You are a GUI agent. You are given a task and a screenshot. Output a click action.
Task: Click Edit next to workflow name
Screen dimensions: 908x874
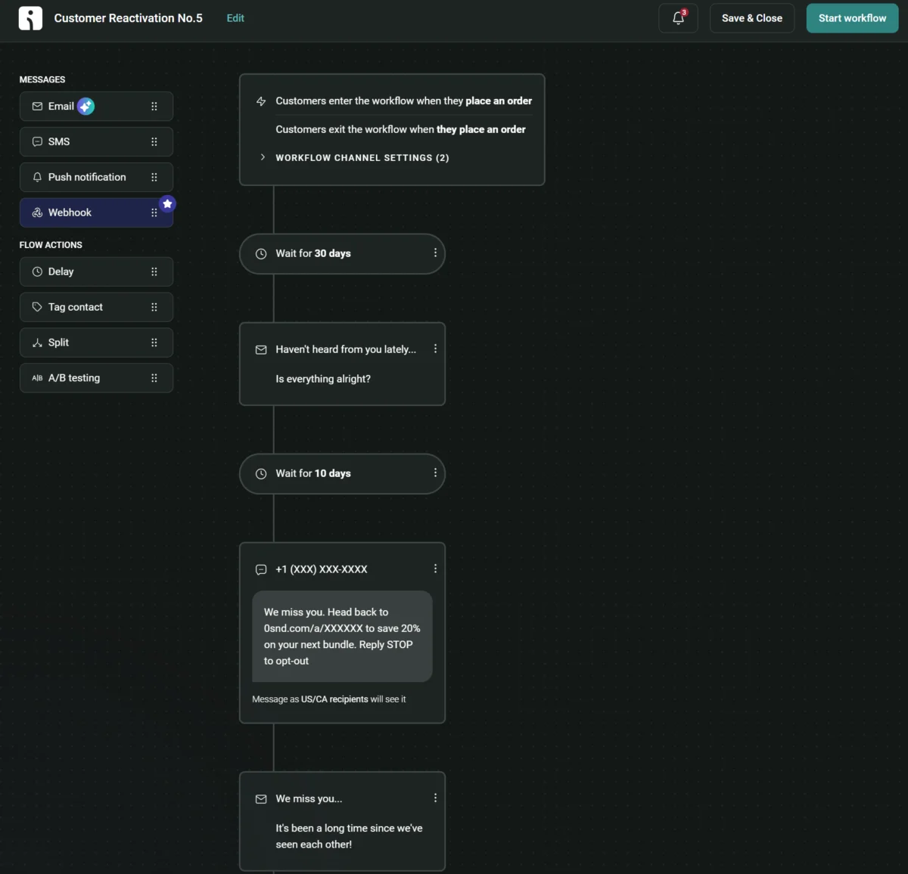click(235, 18)
